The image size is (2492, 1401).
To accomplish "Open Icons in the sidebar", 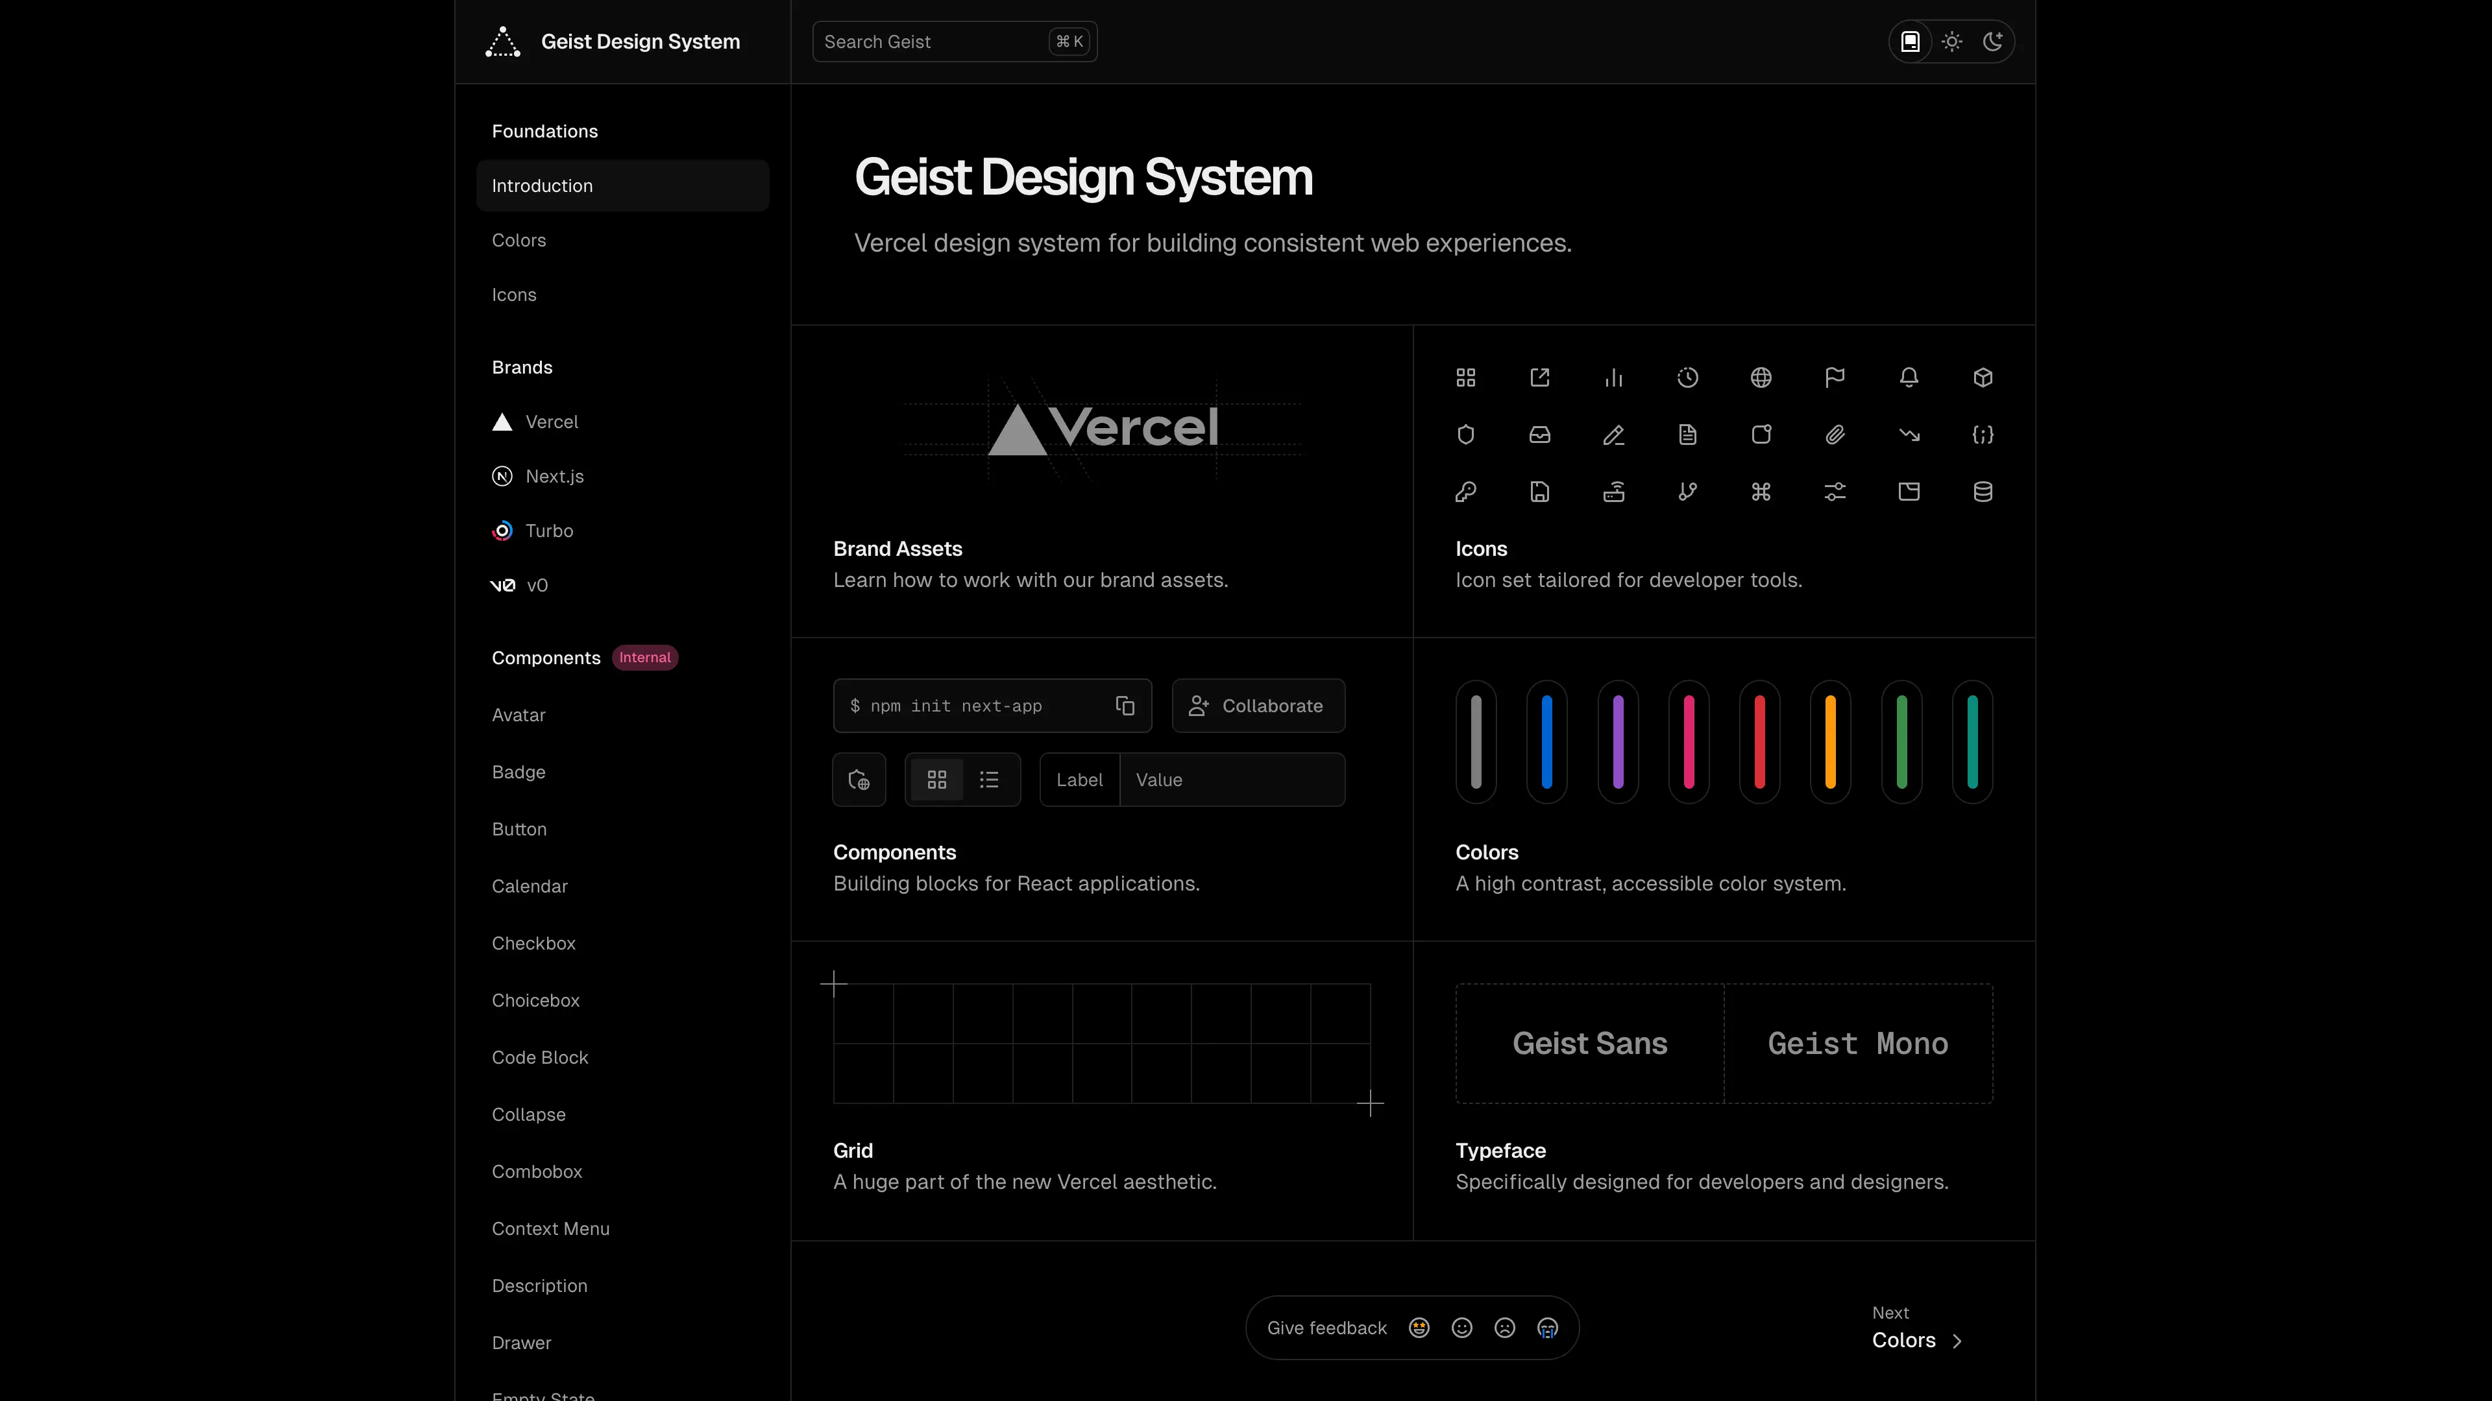I will [514, 295].
